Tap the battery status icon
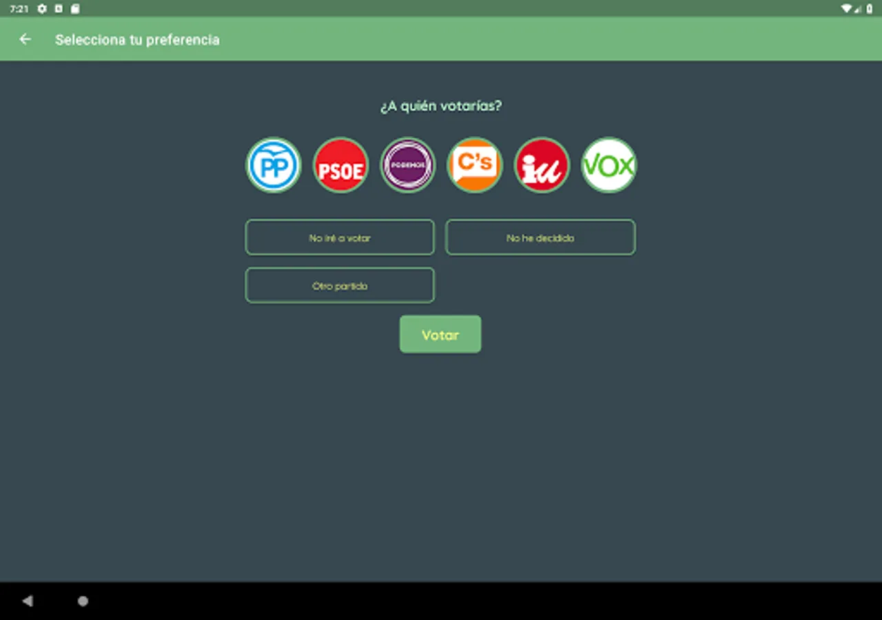The image size is (882, 620). [x=869, y=9]
